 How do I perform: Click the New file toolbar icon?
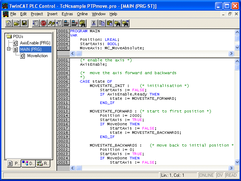click(x=9, y=23)
